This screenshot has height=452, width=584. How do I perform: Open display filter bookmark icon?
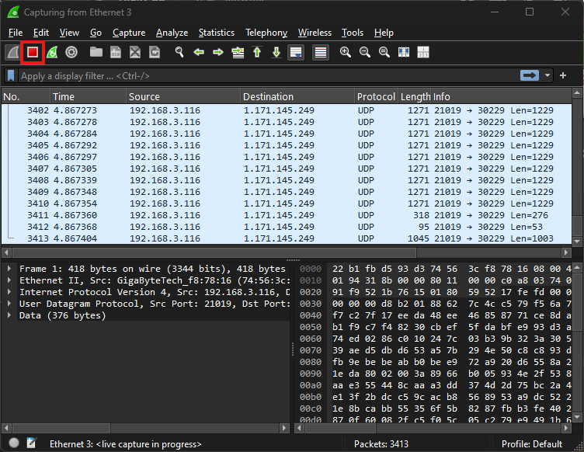pyautogui.click(x=11, y=76)
